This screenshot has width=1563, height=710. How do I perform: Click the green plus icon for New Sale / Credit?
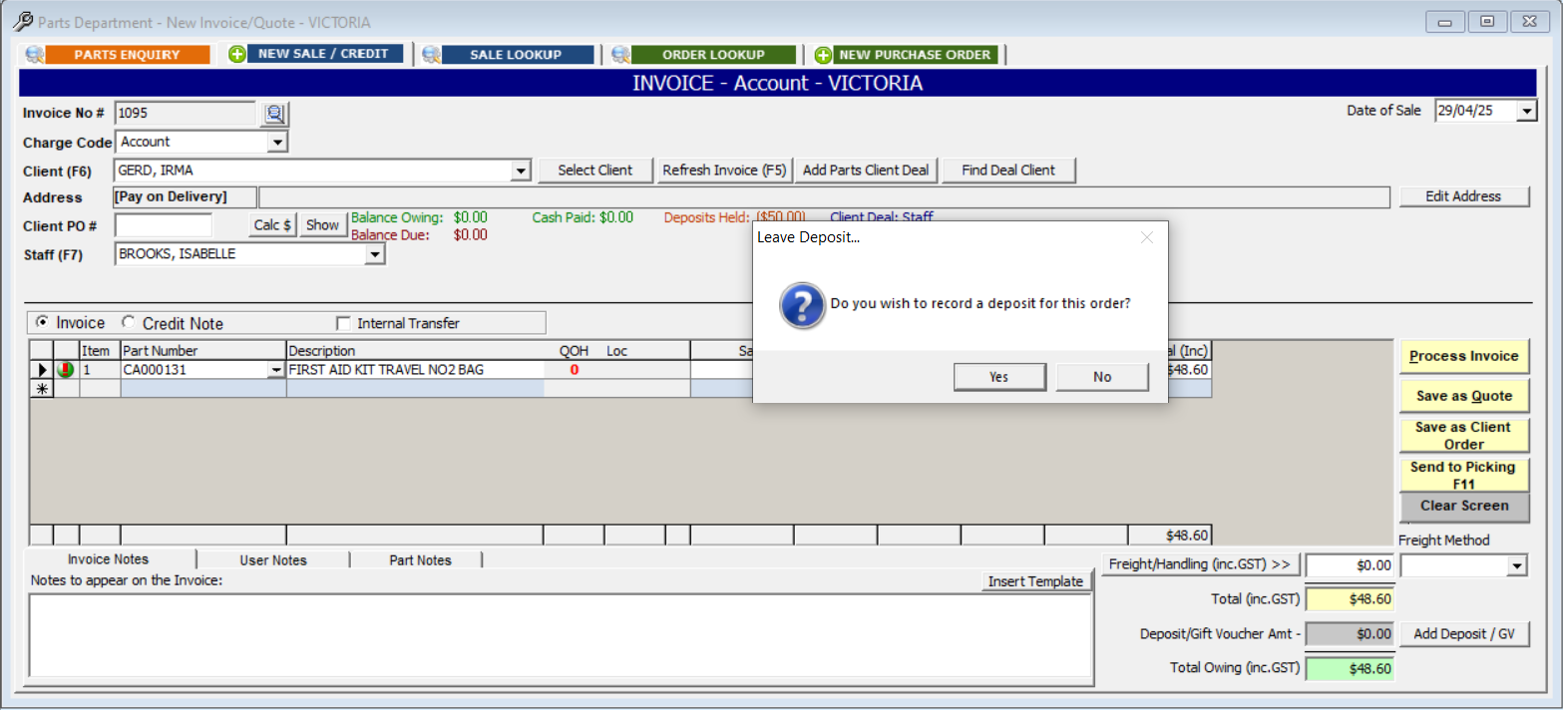coord(236,55)
